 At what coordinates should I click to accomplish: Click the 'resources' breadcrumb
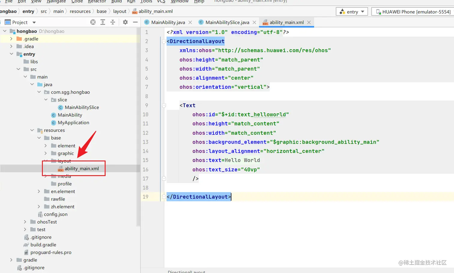coord(80,11)
